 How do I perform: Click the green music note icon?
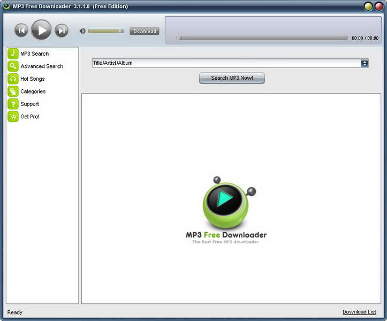(x=13, y=53)
